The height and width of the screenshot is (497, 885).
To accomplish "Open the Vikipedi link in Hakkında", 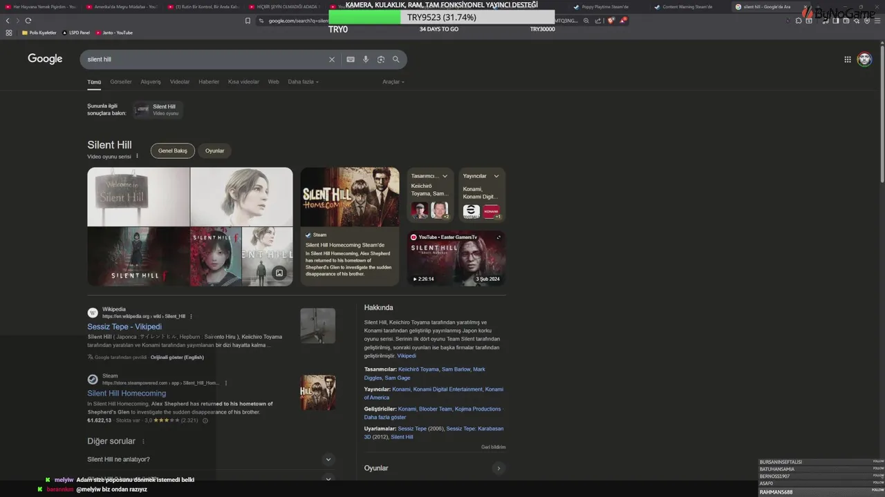I will [x=407, y=355].
